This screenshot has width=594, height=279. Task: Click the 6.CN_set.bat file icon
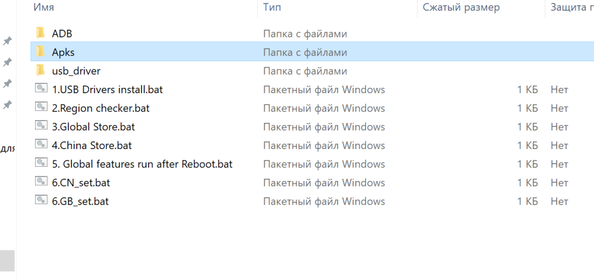click(x=41, y=182)
